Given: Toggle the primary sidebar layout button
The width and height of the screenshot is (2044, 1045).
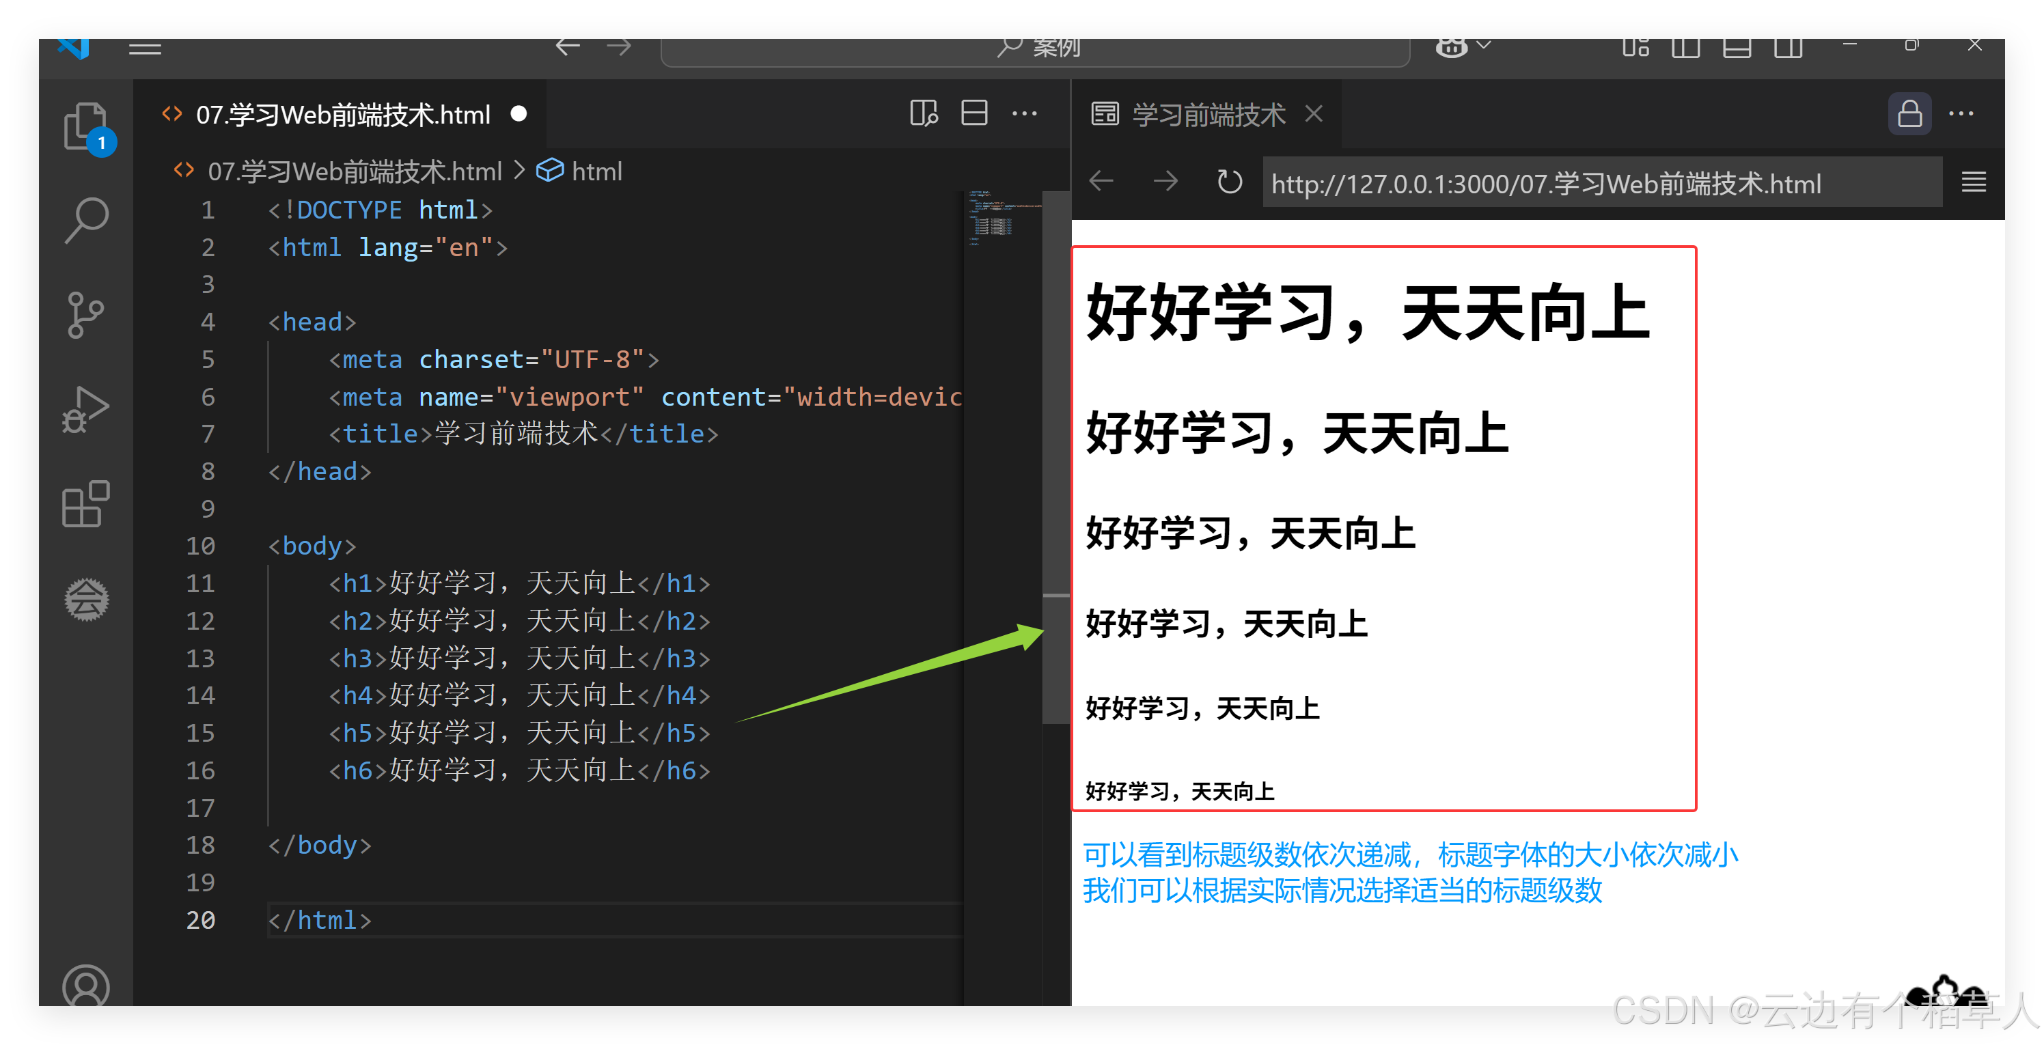Looking at the screenshot, I should pyautogui.click(x=1685, y=48).
